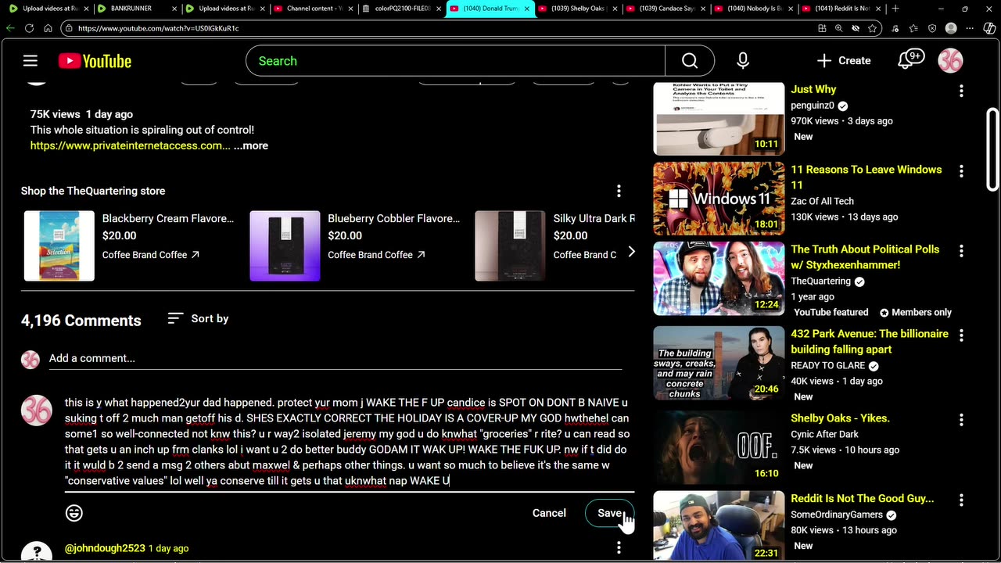
Task: Switch to '(1039) Candace Says' tab
Action: tap(666, 9)
